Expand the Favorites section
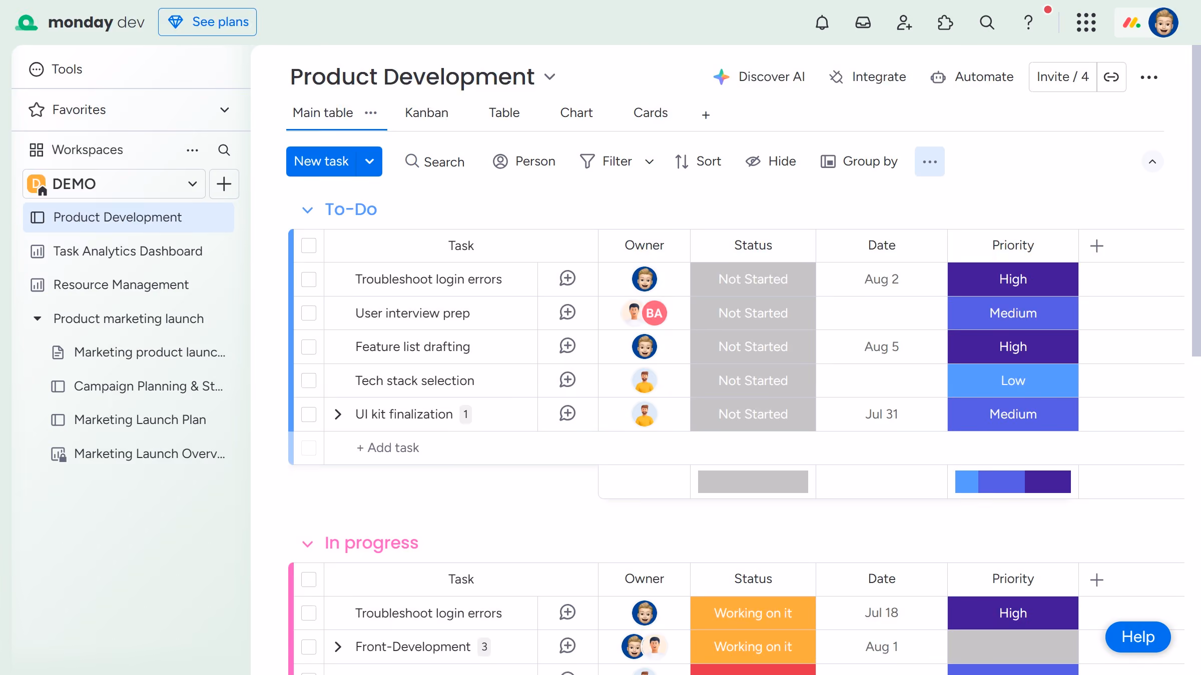This screenshot has width=1201, height=675. [225, 110]
